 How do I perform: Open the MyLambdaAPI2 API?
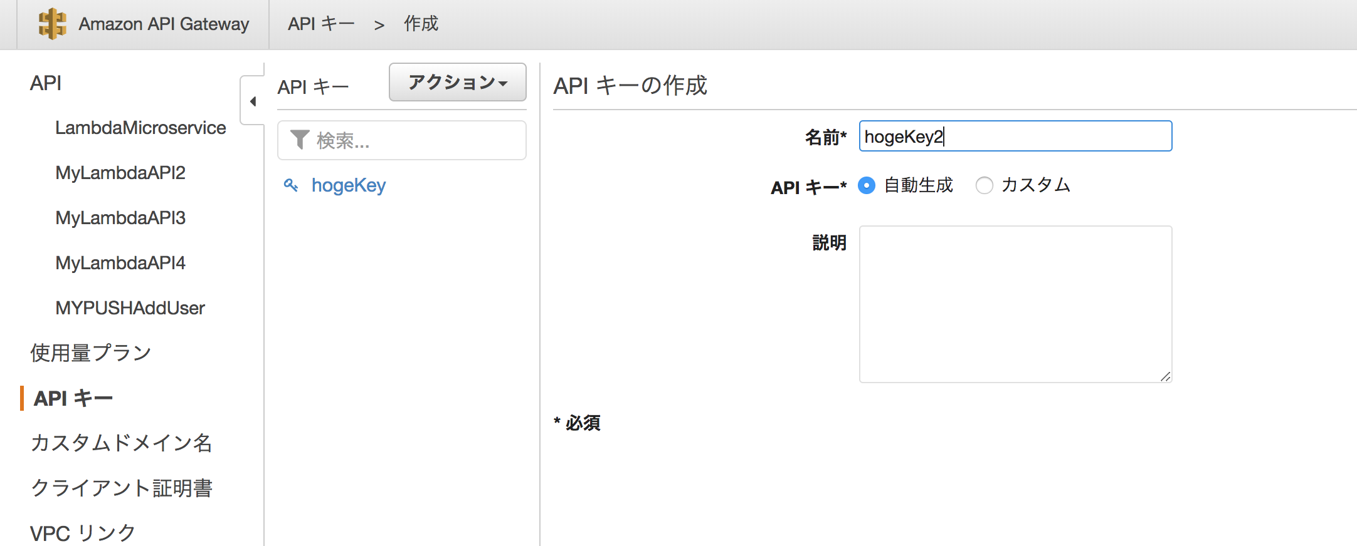pos(120,173)
